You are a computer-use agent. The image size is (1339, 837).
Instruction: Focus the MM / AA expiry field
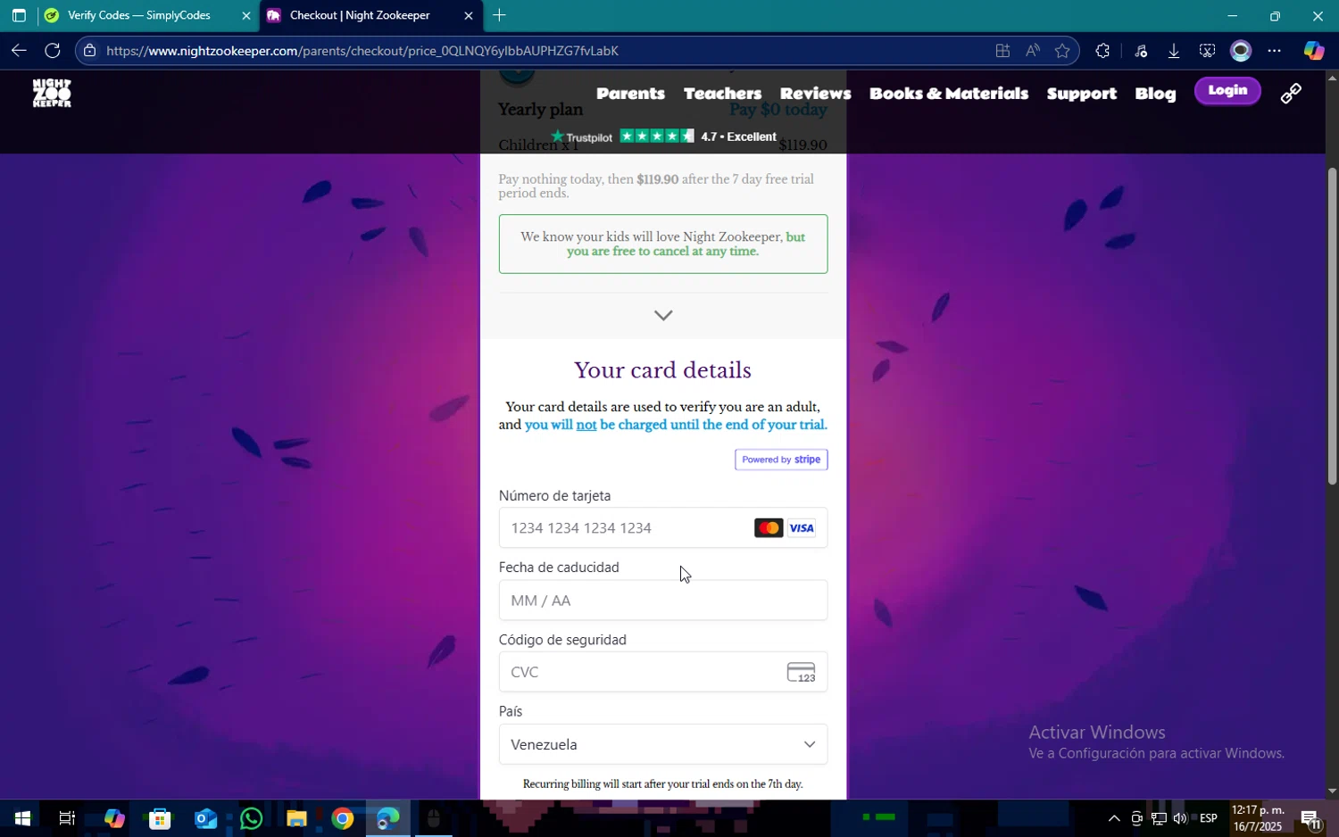point(662,601)
